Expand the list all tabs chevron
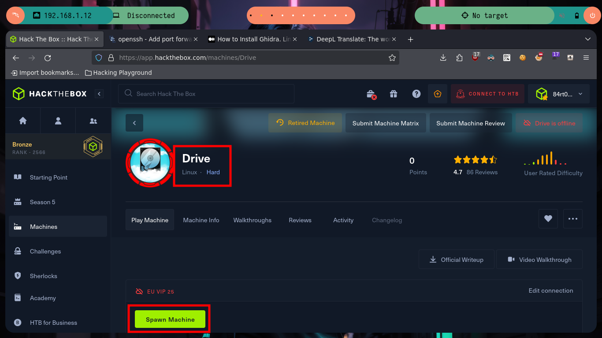602x338 pixels. click(587, 39)
